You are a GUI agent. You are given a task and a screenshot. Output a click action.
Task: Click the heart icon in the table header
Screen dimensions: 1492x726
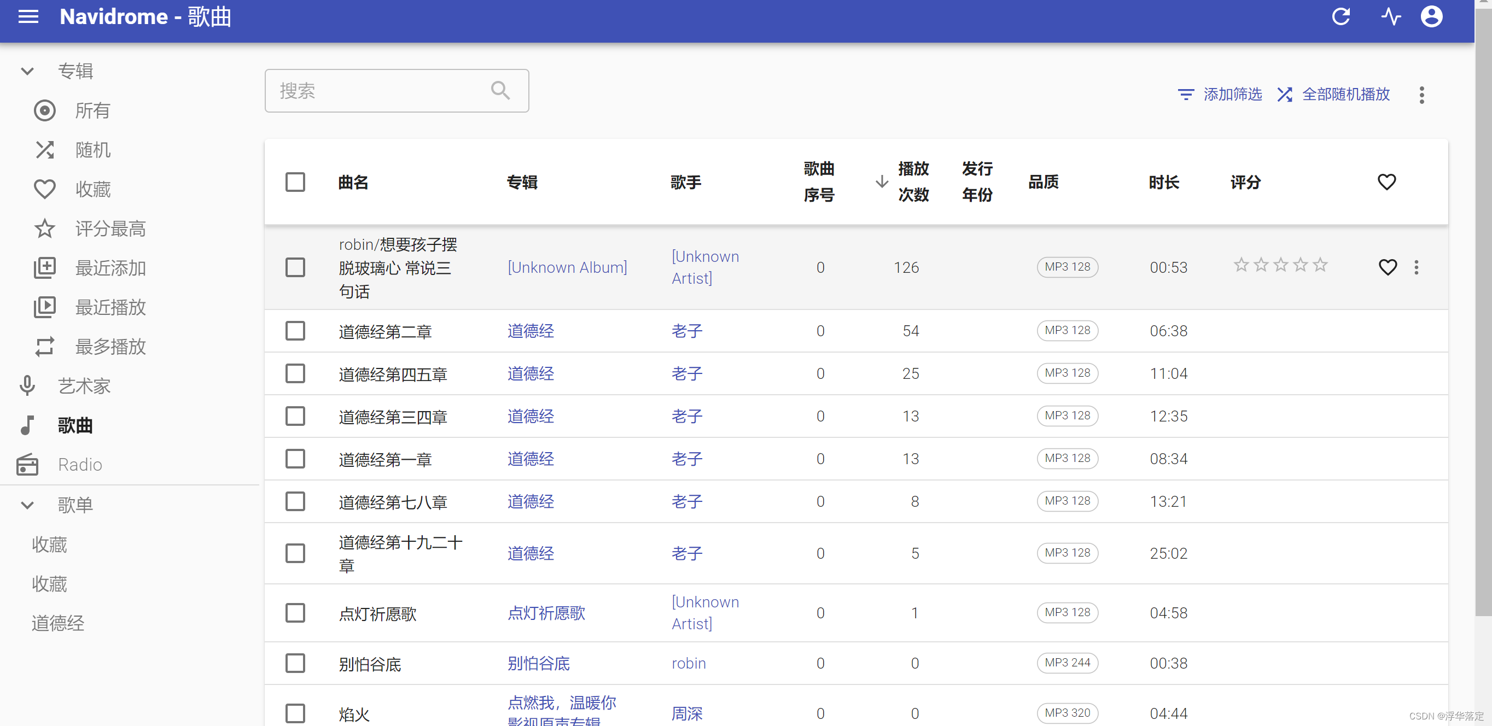[x=1386, y=182]
